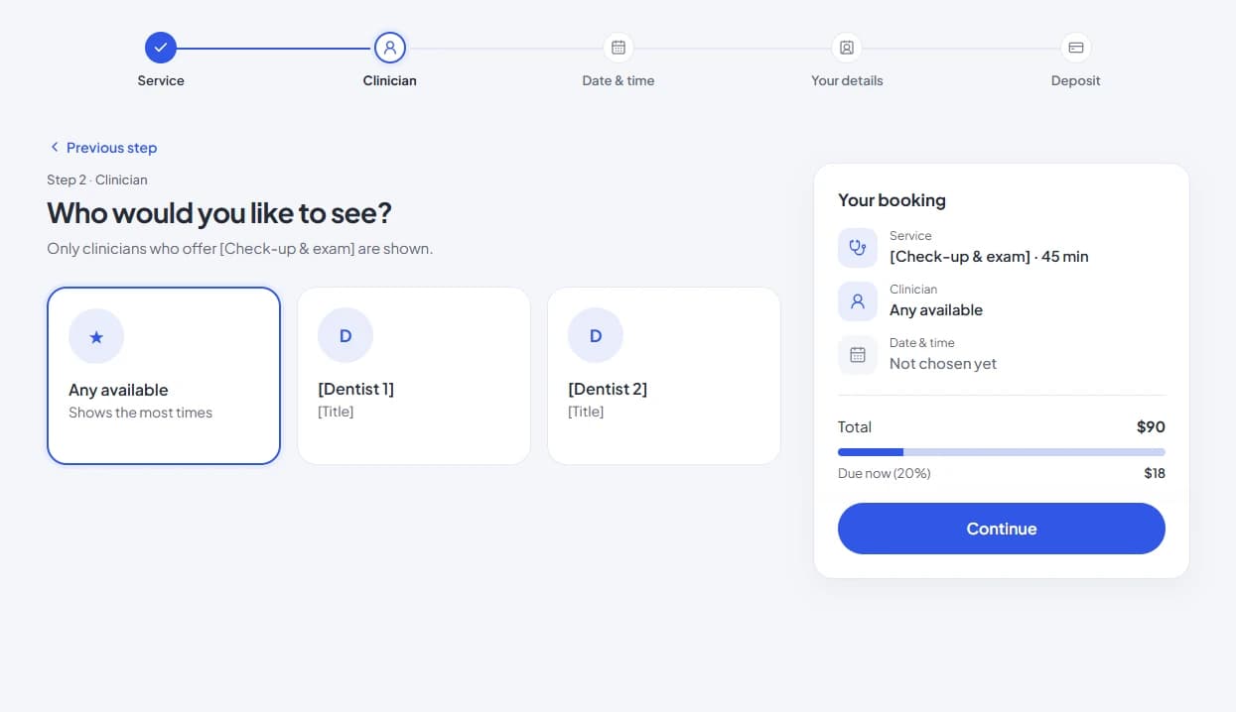Click the "Not chosen yet" date text
The width and height of the screenshot is (1236, 712).
point(943,364)
